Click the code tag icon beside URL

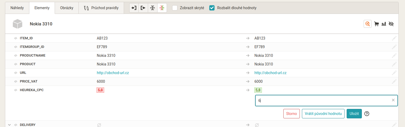tap(16, 73)
